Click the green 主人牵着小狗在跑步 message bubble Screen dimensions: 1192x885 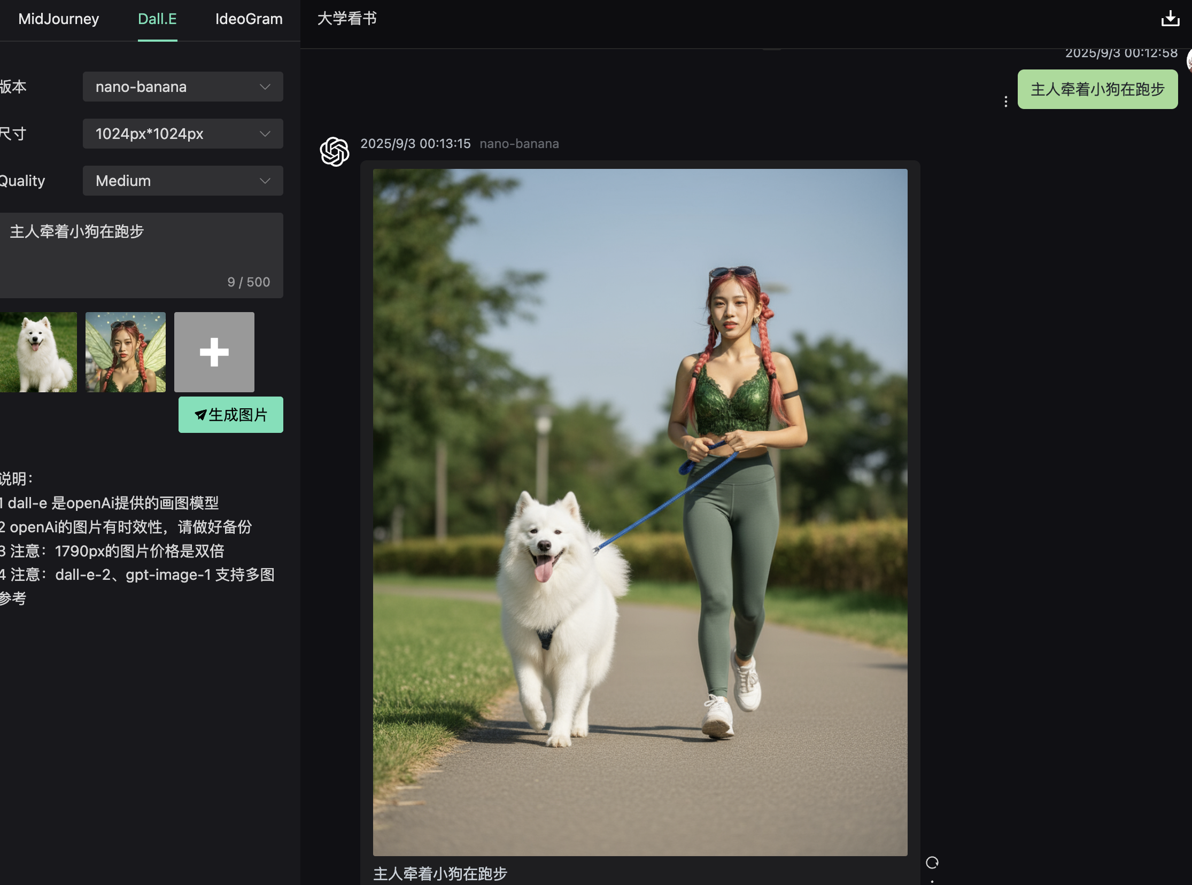click(1097, 89)
